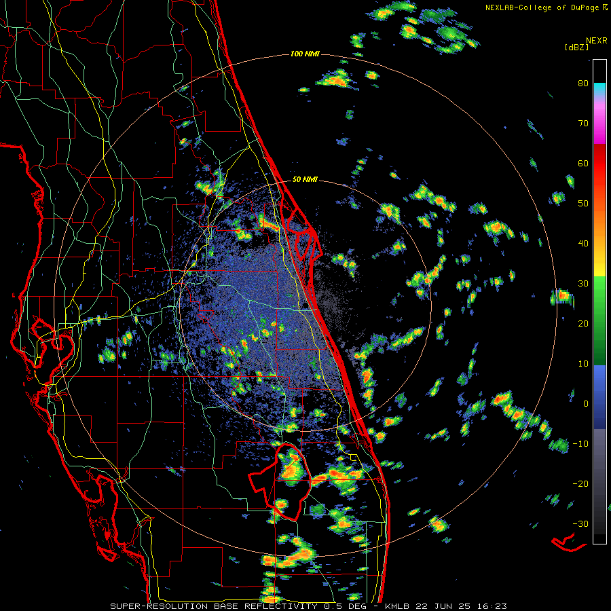This screenshot has width=611, height=611.
Task: Click the 60 value on the dBZ scale
Action: [x=583, y=163]
